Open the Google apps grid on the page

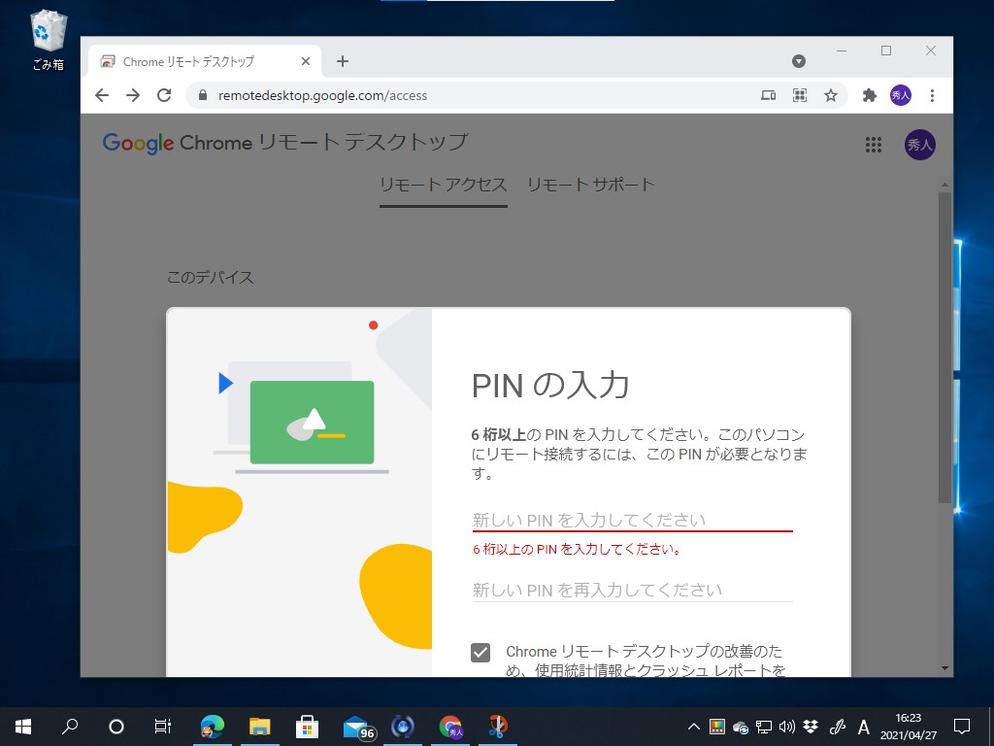(873, 145)
